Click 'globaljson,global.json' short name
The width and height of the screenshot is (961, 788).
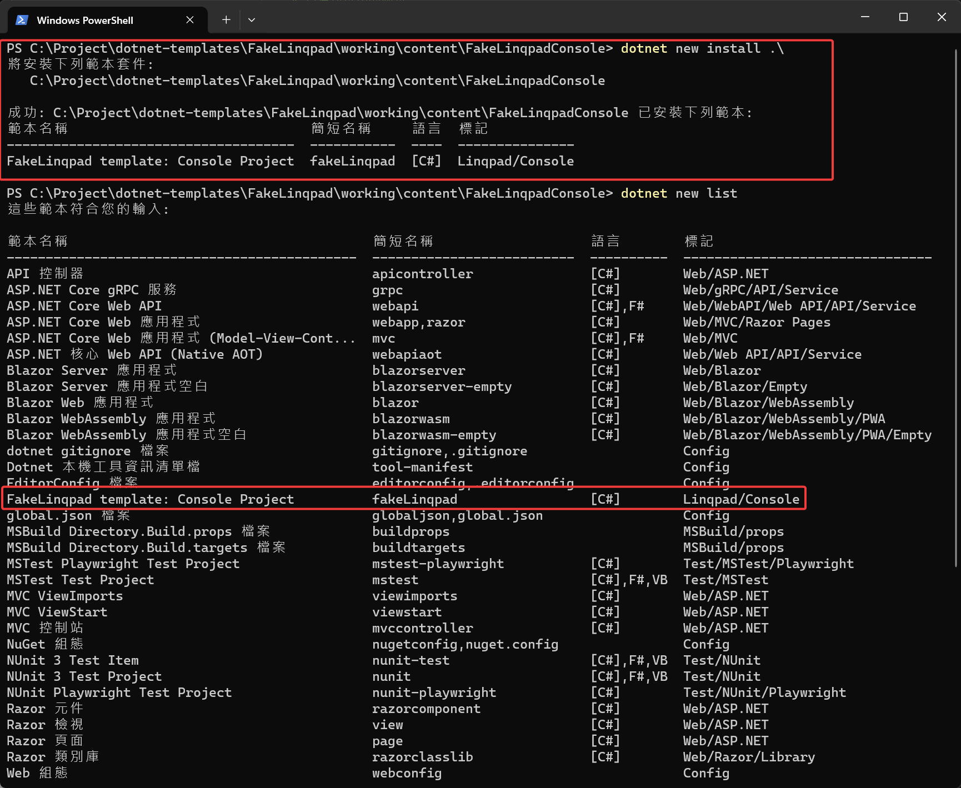coord(457,515)
